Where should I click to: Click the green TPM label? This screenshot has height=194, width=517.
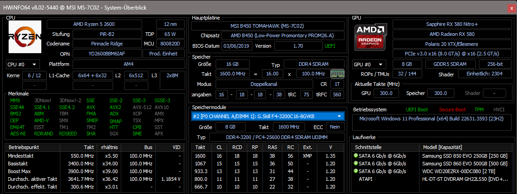(x=479, y=109)
